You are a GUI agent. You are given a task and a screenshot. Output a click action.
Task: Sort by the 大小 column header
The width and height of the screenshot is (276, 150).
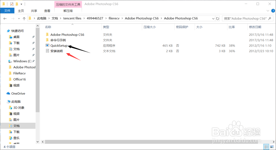[x=199, y=27]
